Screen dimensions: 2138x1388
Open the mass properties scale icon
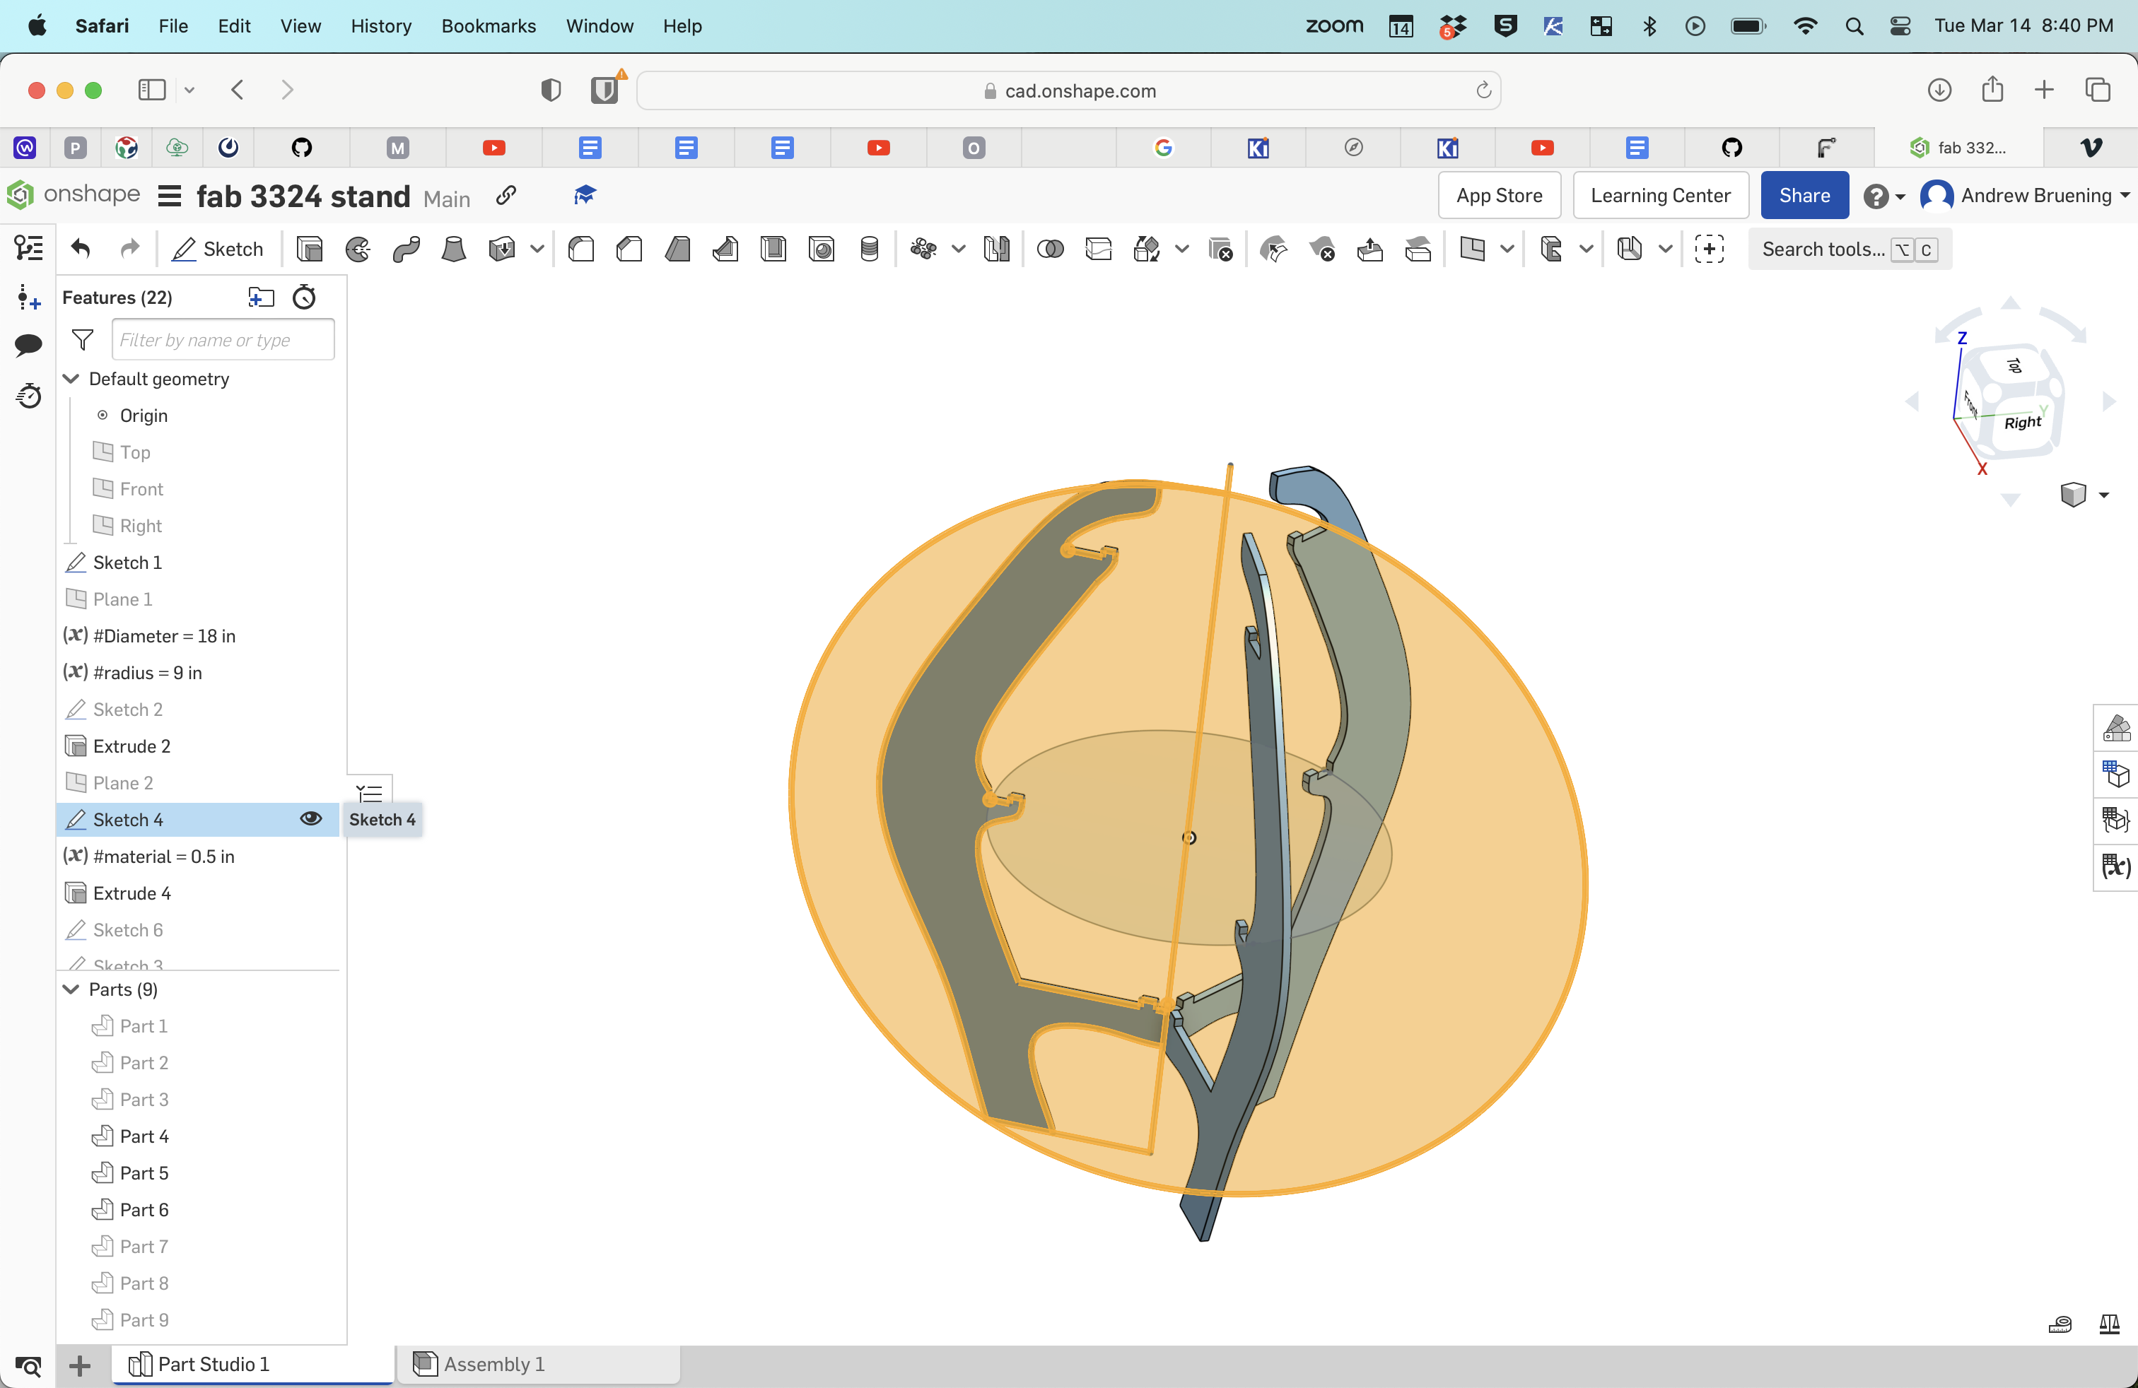pos(2109,1324)
